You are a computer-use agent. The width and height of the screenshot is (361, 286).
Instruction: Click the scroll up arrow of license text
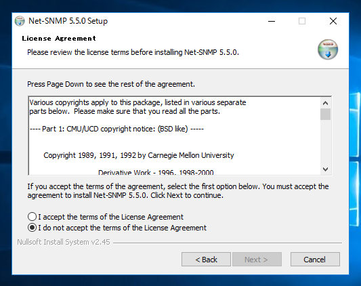point(325,103)
